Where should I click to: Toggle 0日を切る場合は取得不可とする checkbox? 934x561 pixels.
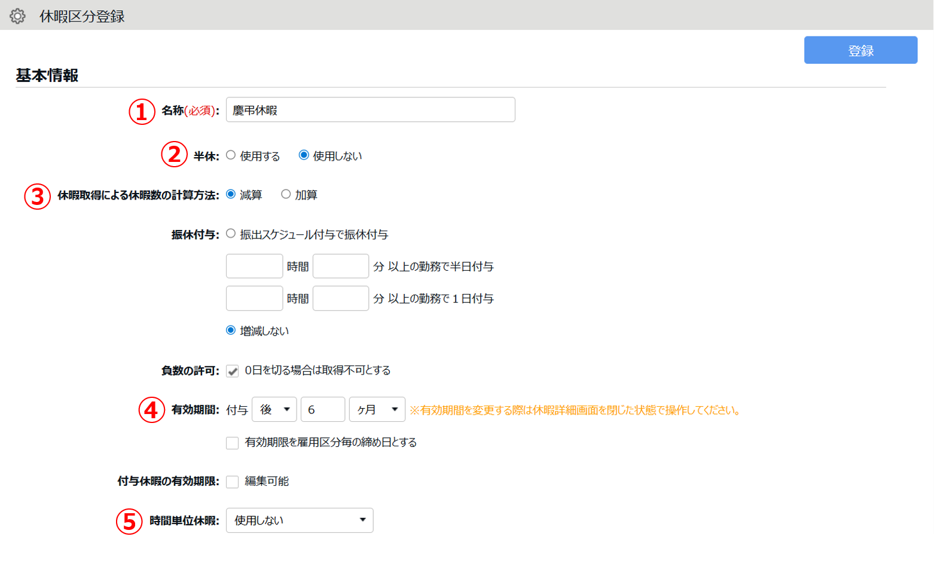click(233, 371)
